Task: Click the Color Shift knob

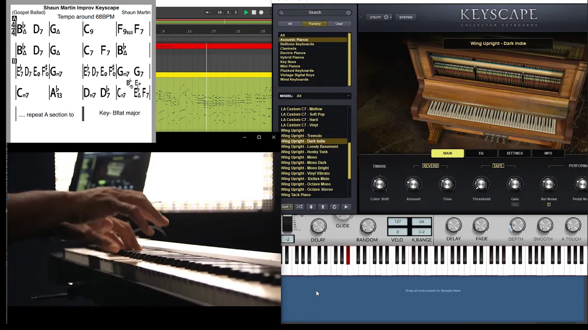Action: click(x=379, y=184)
